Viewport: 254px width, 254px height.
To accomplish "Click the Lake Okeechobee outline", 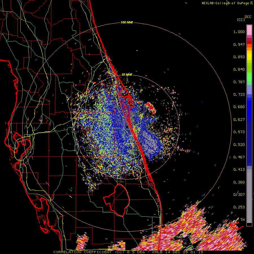I will [x=117, y=200].
